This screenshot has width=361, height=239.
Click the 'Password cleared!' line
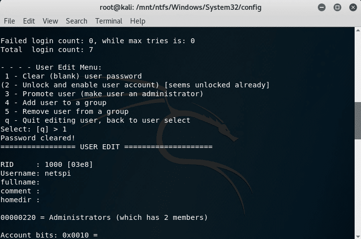coord(38,138)
